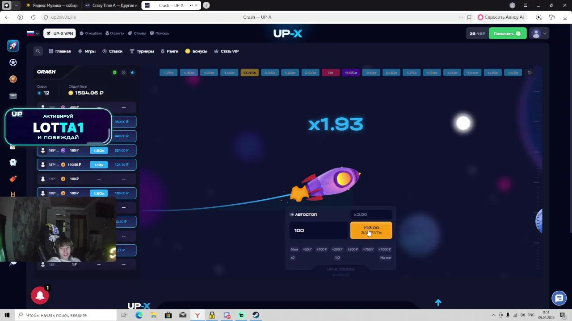This screenshot has height=321, width=572.
Task: Click the 2.50x history chip
Action: point(310,73)
